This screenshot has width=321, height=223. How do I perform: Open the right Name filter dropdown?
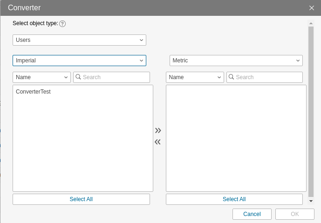[x=195, y=77]
